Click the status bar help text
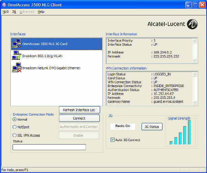The width and height of the screenshot is (207, 173). click(15, 170)
